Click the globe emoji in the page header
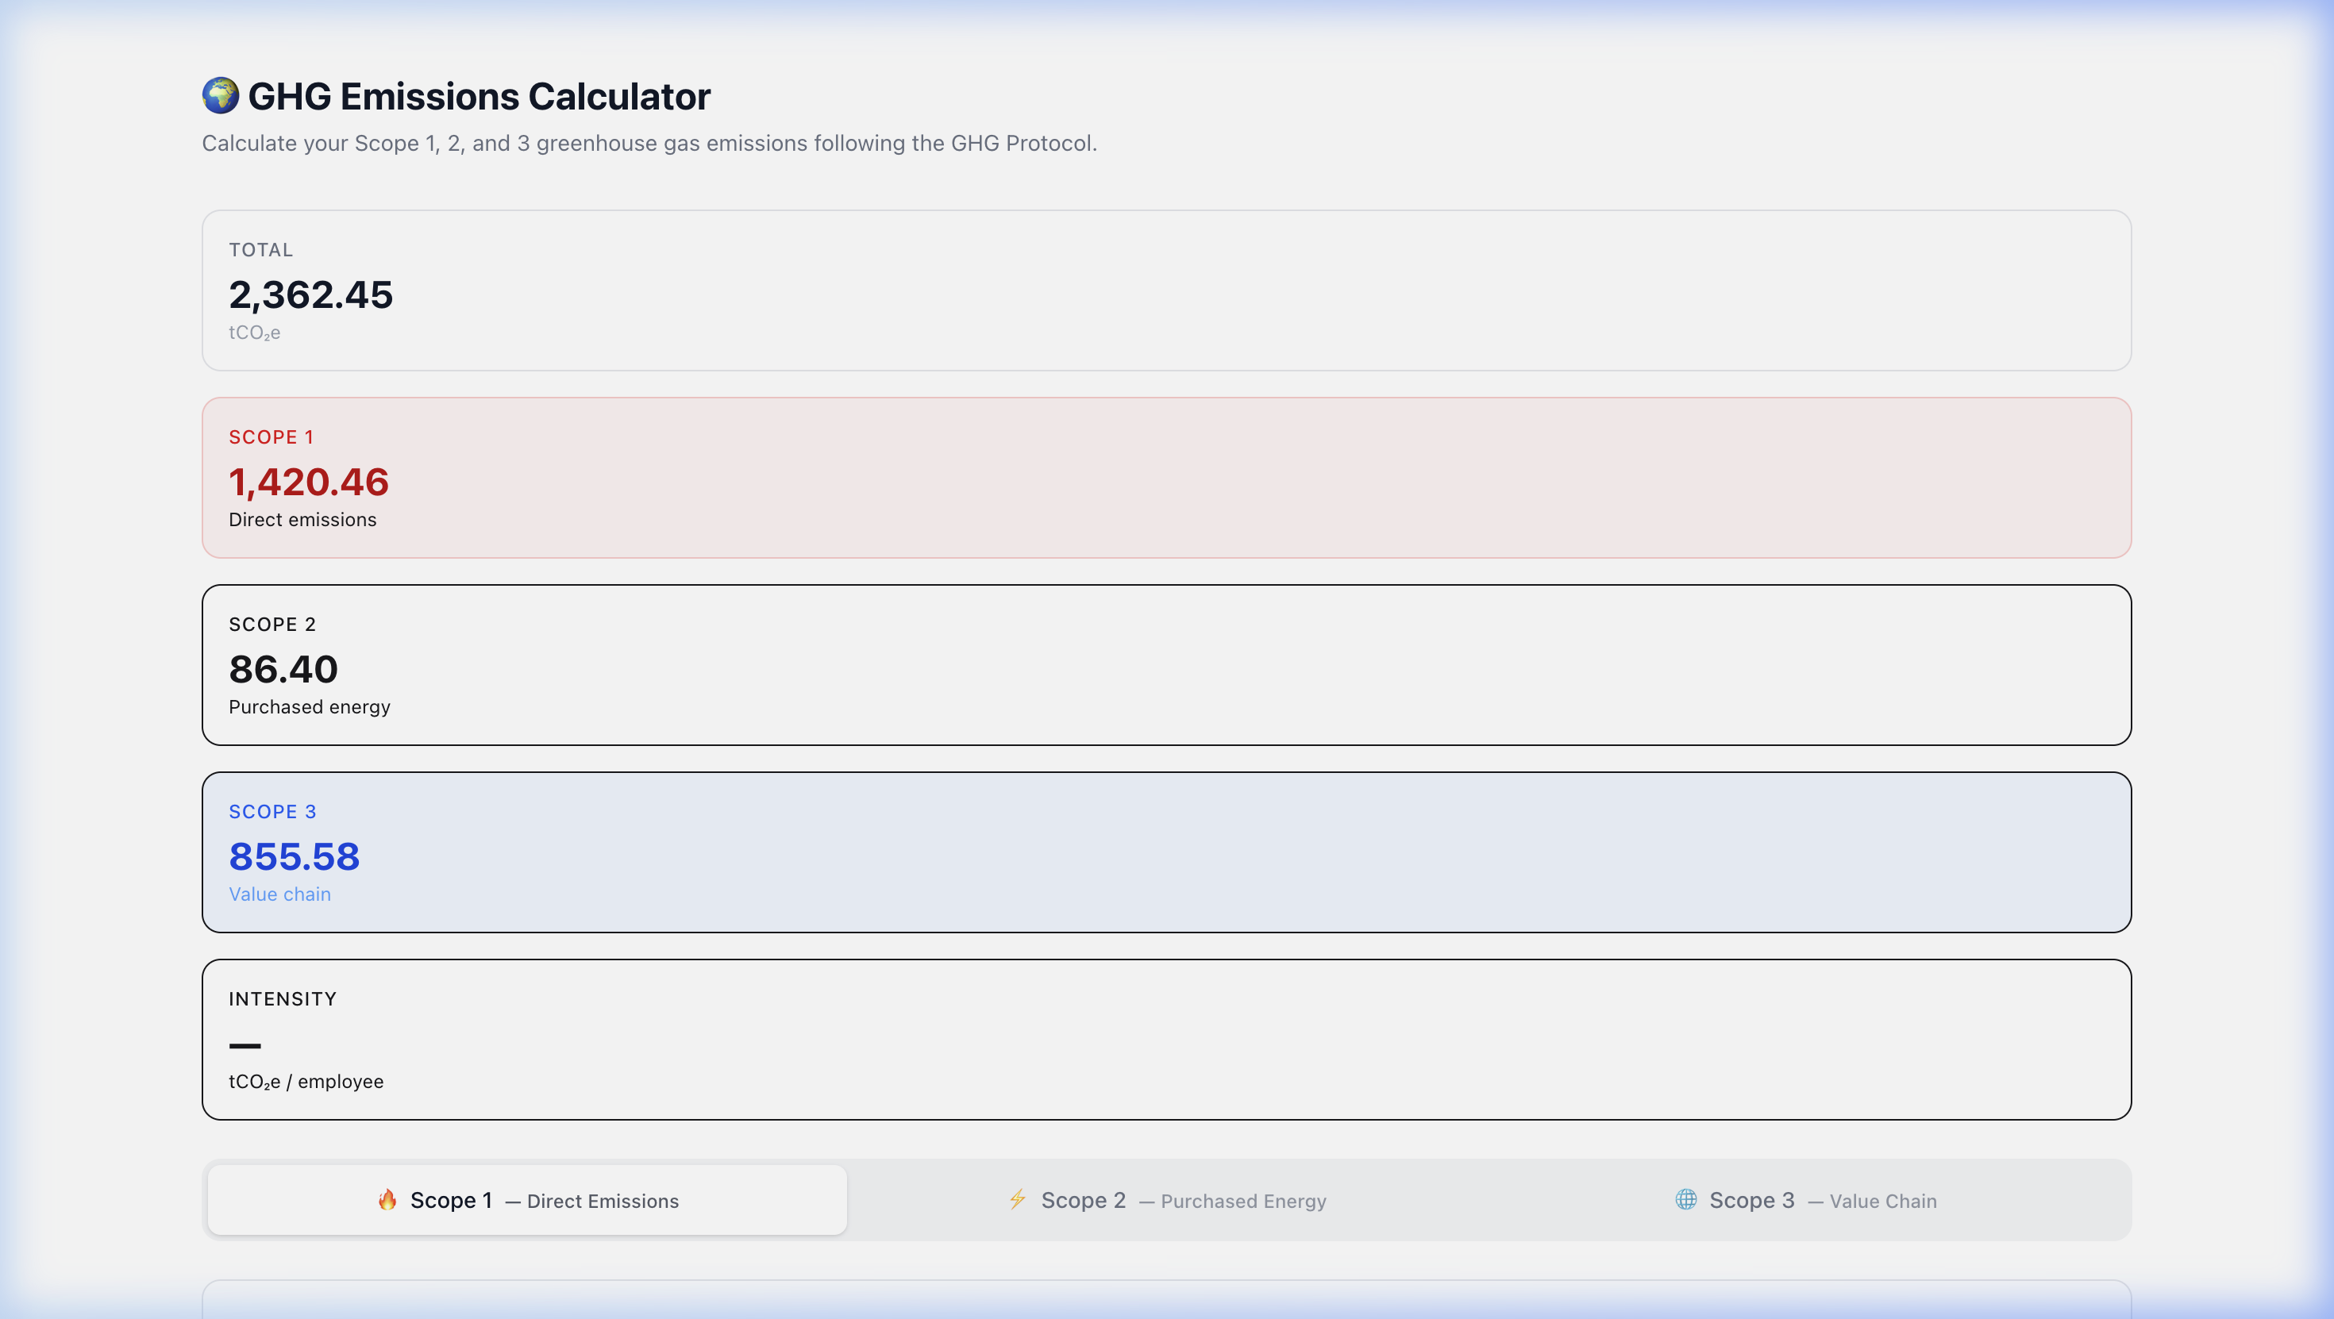Screen dimensions: 2334x1319 [218, 94]
